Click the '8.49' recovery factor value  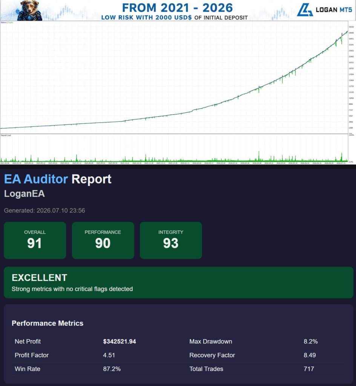coord(310,355)
